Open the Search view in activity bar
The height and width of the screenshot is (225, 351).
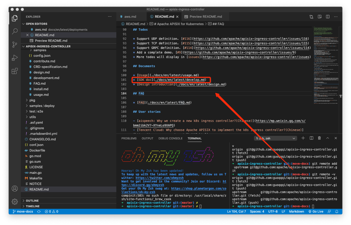(15, 31)
